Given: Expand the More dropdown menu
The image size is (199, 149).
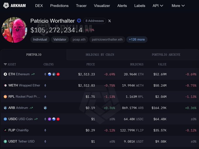Looking at the screenshot, I should 178,6.
